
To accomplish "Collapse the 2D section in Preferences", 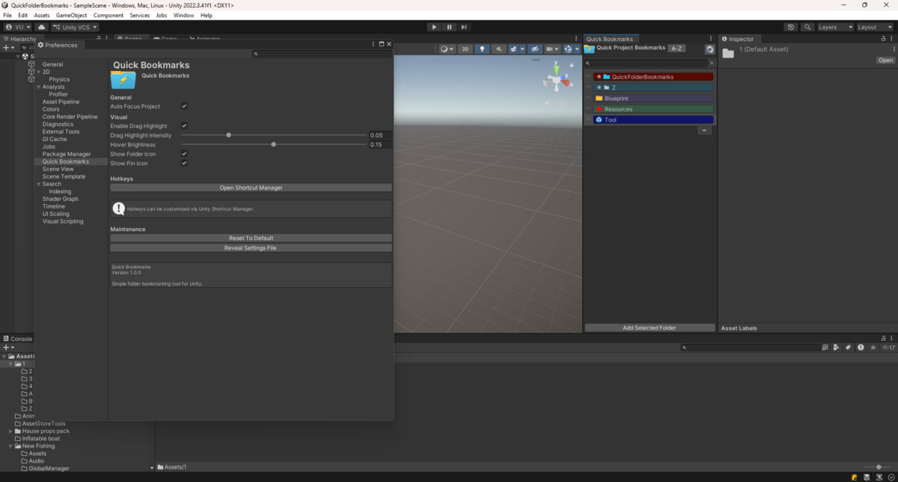I will 37,72.
